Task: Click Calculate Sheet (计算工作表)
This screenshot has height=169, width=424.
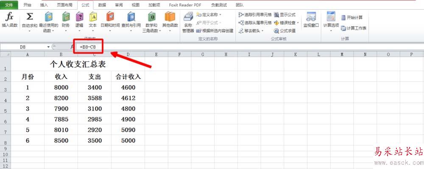Action: pyautogui.click(x=354, y=28)
